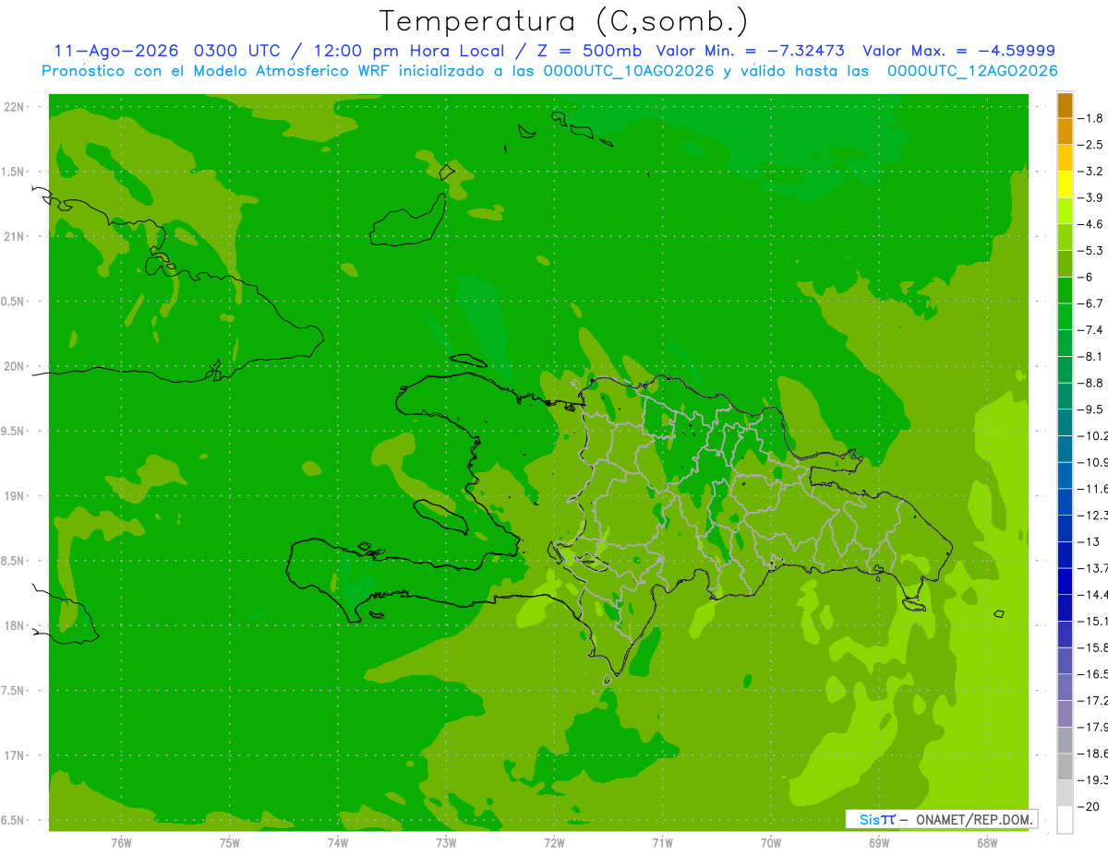This screenshot has width=1108, height=855.
Task: Click the '72W' longitude label
Action: tap(555, 843)
